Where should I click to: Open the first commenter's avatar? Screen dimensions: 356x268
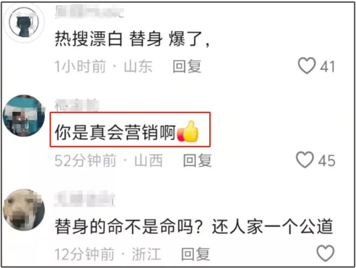(x=24, y=23)
